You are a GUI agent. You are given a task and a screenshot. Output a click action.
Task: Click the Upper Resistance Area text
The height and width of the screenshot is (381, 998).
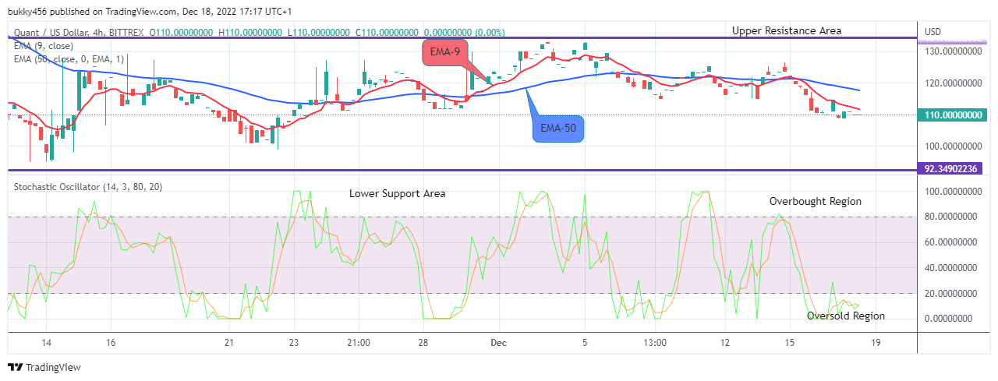tap(787, 30)
